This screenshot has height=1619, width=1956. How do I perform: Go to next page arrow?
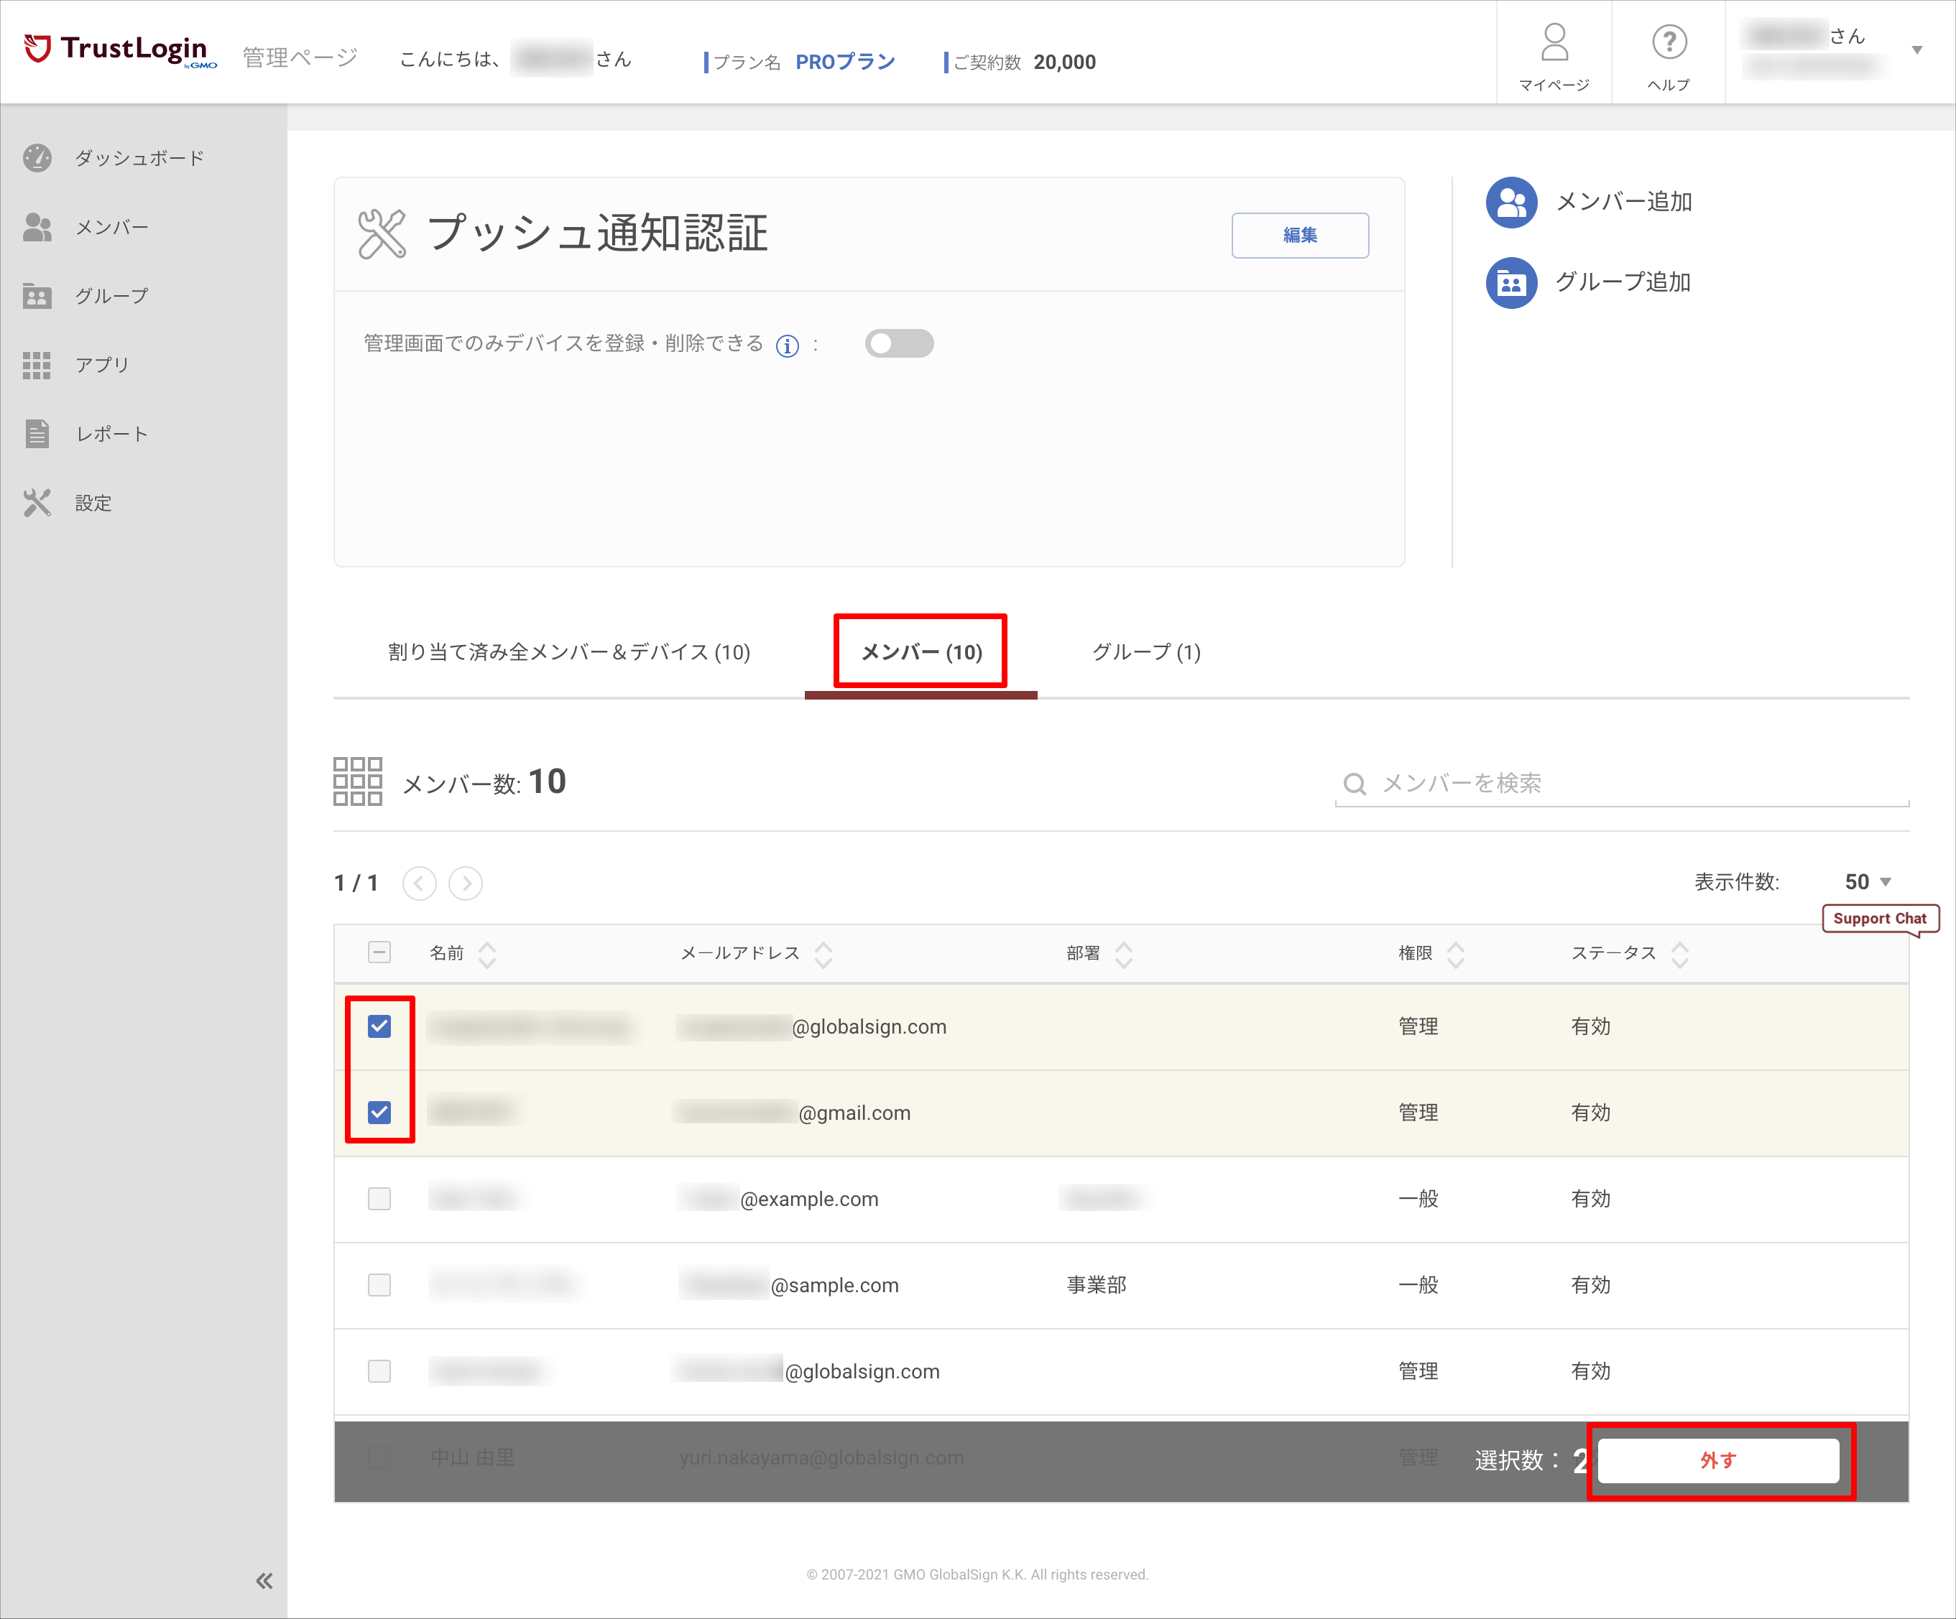(x=466, y=883)
